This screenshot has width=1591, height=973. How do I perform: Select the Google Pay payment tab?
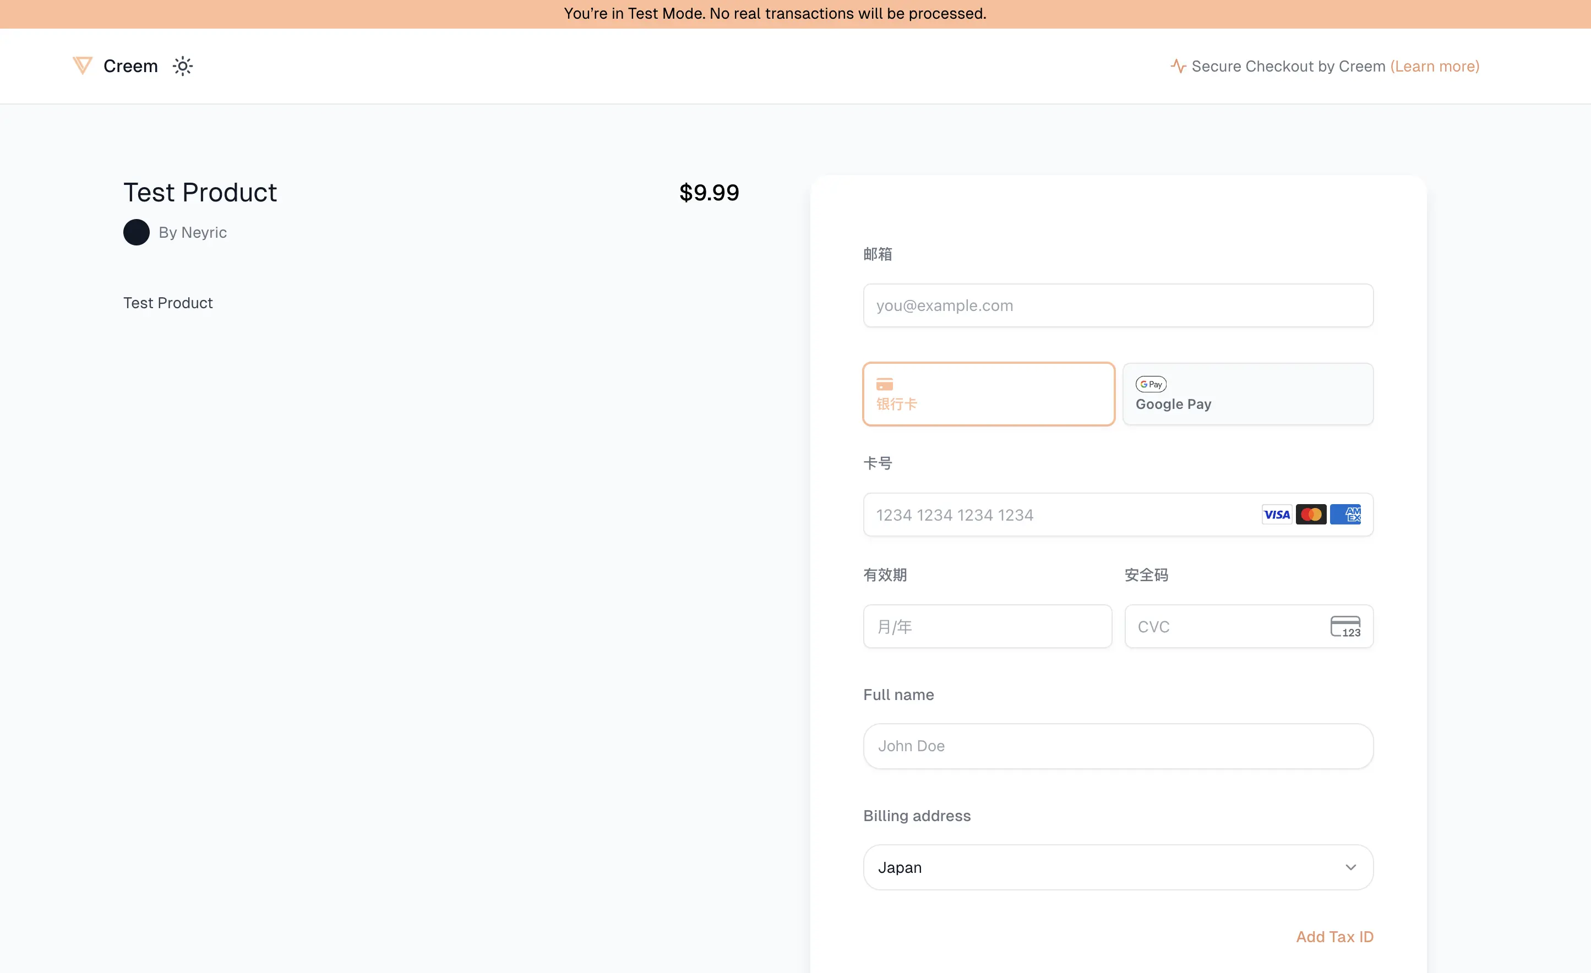pos(1247,394)
